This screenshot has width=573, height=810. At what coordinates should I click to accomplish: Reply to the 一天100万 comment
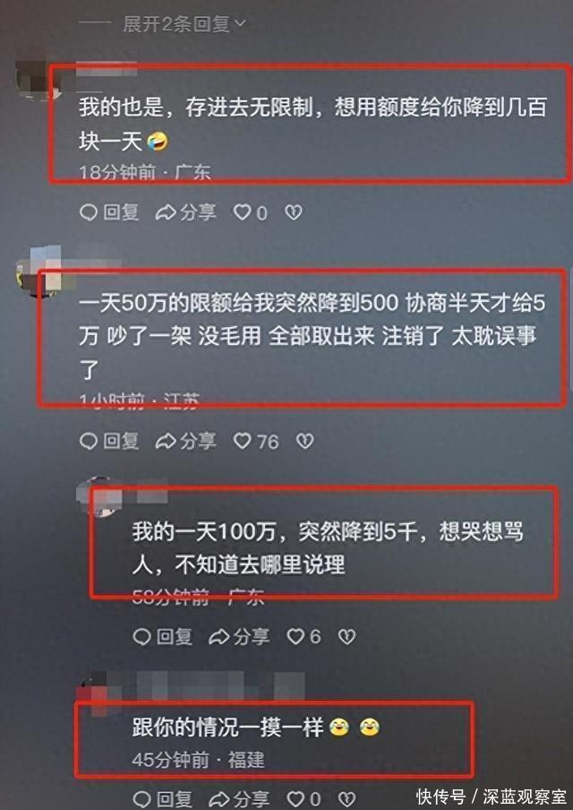163,636
